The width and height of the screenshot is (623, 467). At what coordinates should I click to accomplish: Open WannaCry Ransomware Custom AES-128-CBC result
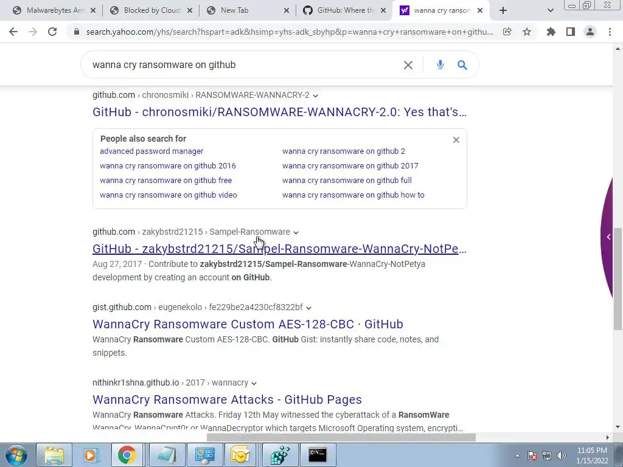(x=248, y=324)
